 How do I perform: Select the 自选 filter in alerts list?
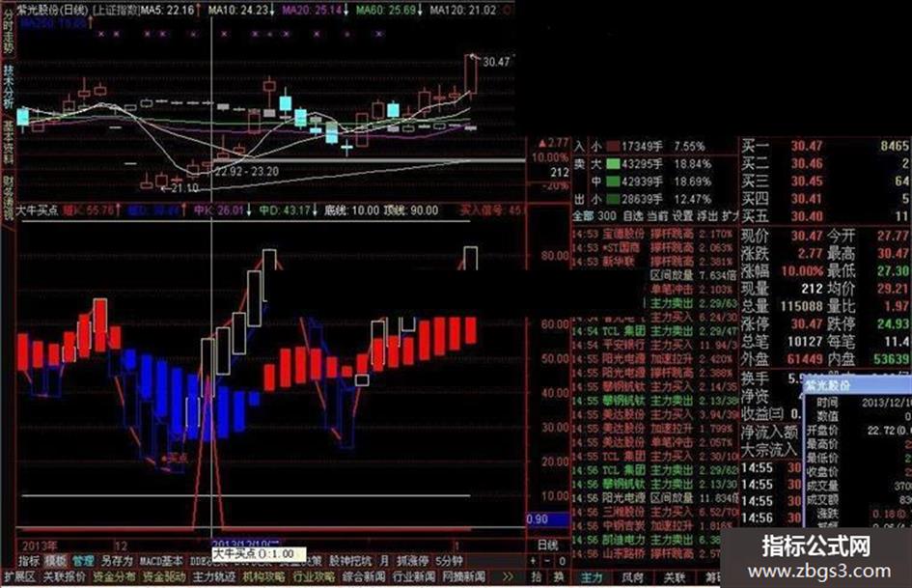point(633,215)
